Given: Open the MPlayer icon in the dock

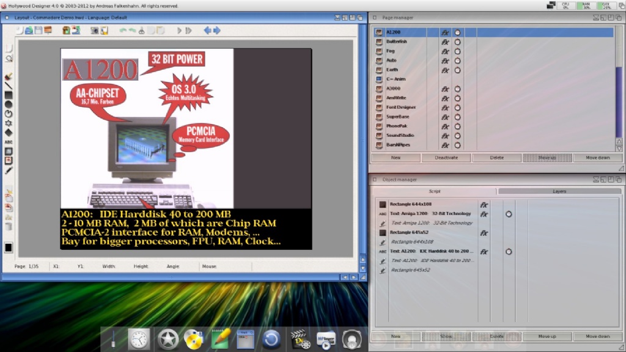Looking at the screenshot, I should coord(326,340).
